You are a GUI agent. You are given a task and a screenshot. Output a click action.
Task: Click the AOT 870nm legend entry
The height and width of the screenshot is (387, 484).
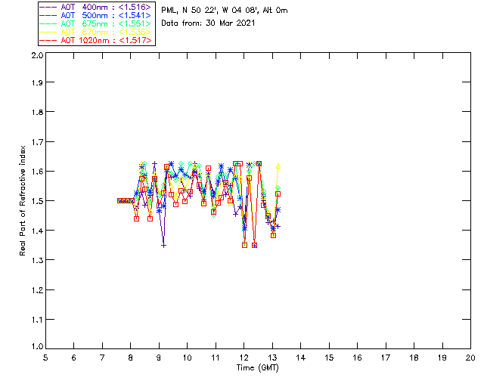coord(96,32)
